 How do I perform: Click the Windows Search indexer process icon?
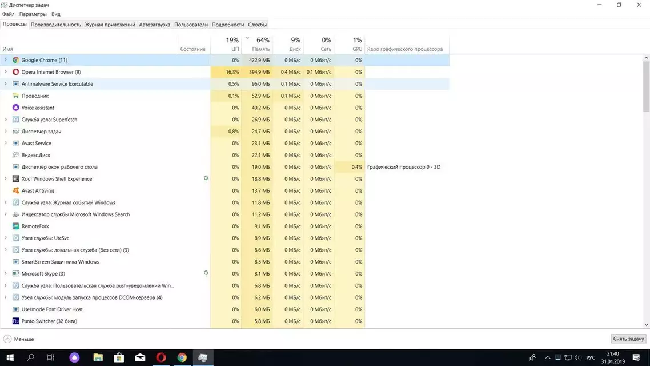(16, 214)
